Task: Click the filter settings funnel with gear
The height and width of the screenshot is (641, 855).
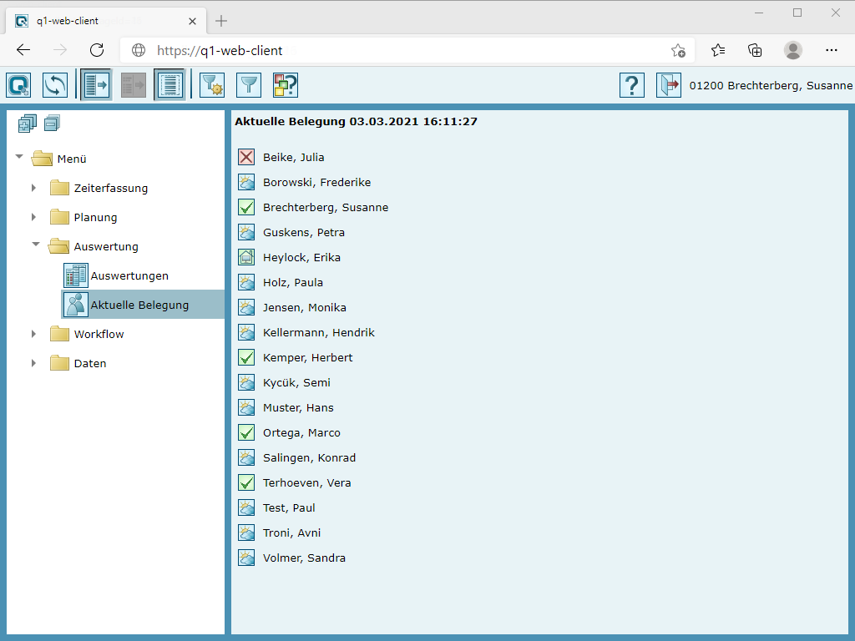Action: (x=212, y=85)
